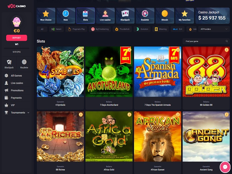Screen dimensions: 232x174
Task: Click the bitcoin badge on 88 Golden 88
Action: [x=227, y=50]
